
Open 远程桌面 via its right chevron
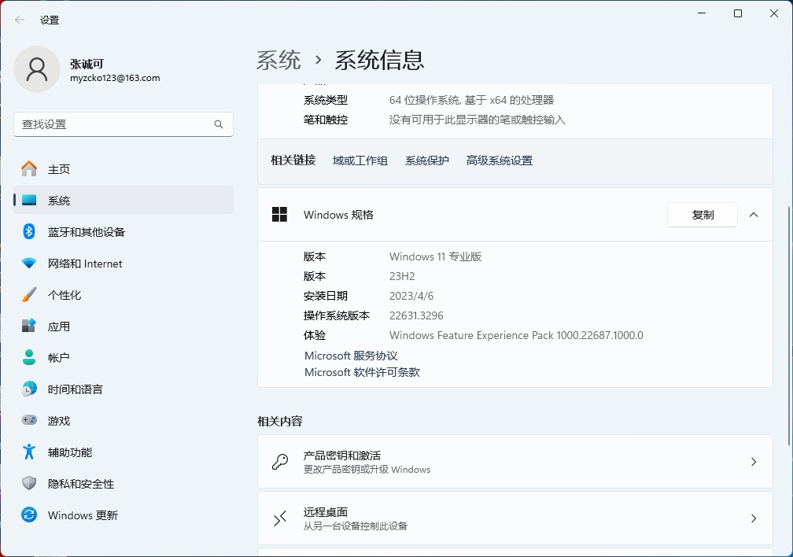pos(754,518)
